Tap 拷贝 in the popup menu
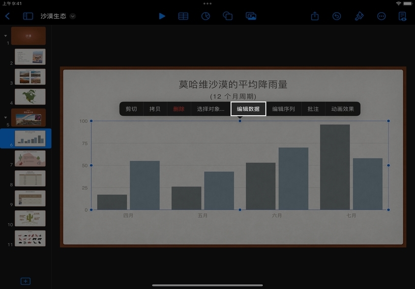Viewport: 415px width, 289px height. [155, 109]
